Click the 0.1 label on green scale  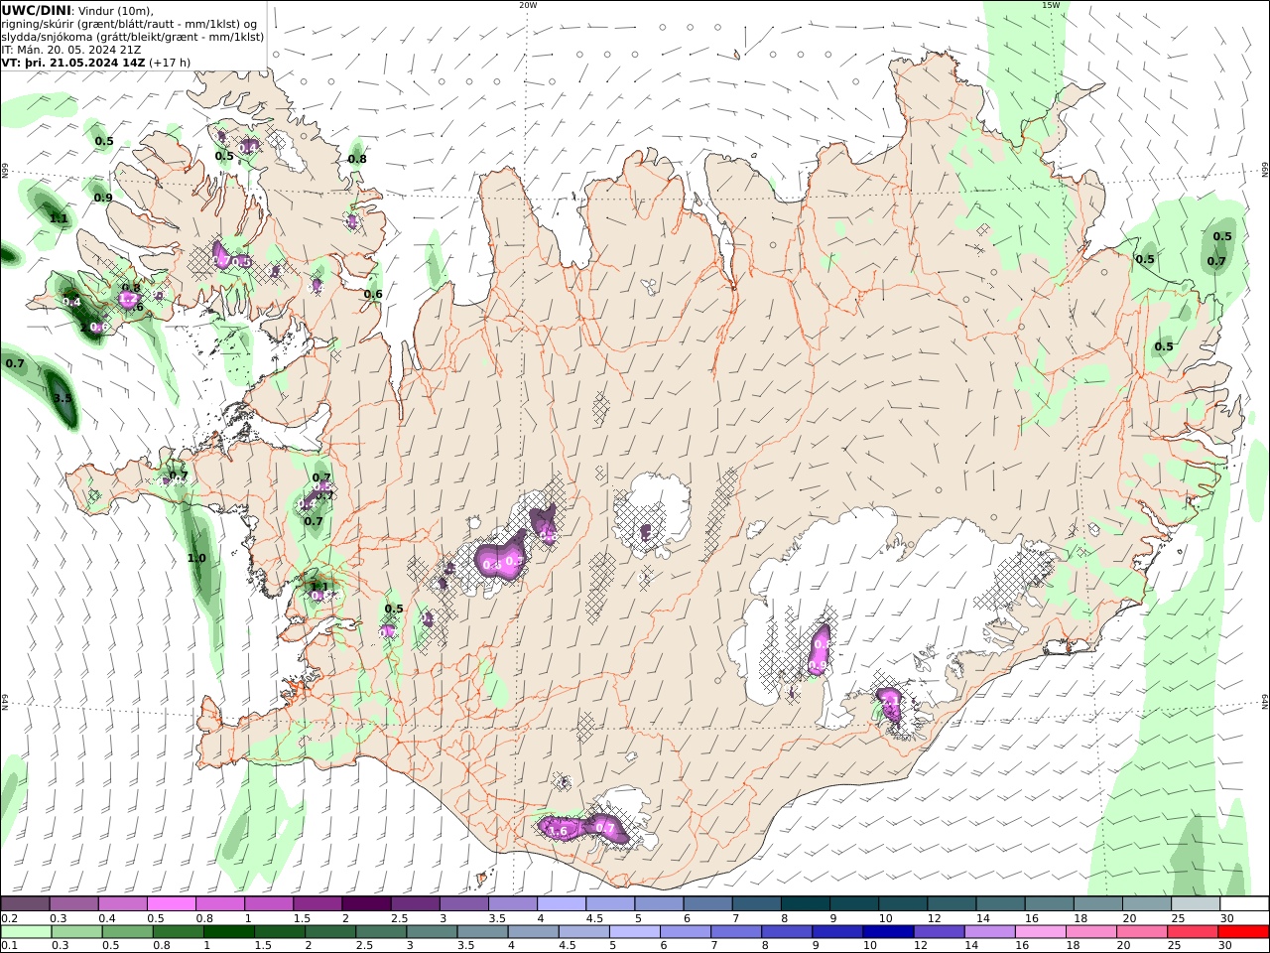coord(9,946)
